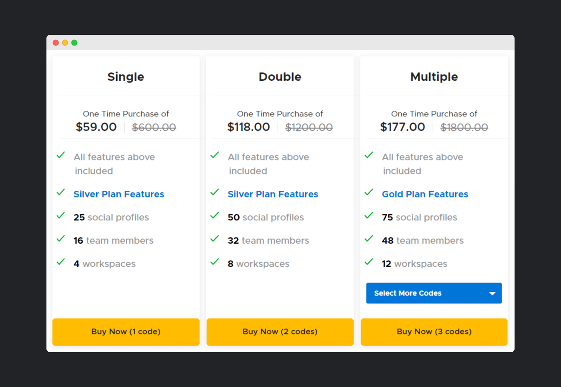Click the 4 workspaces text

[x=104, y=264]
